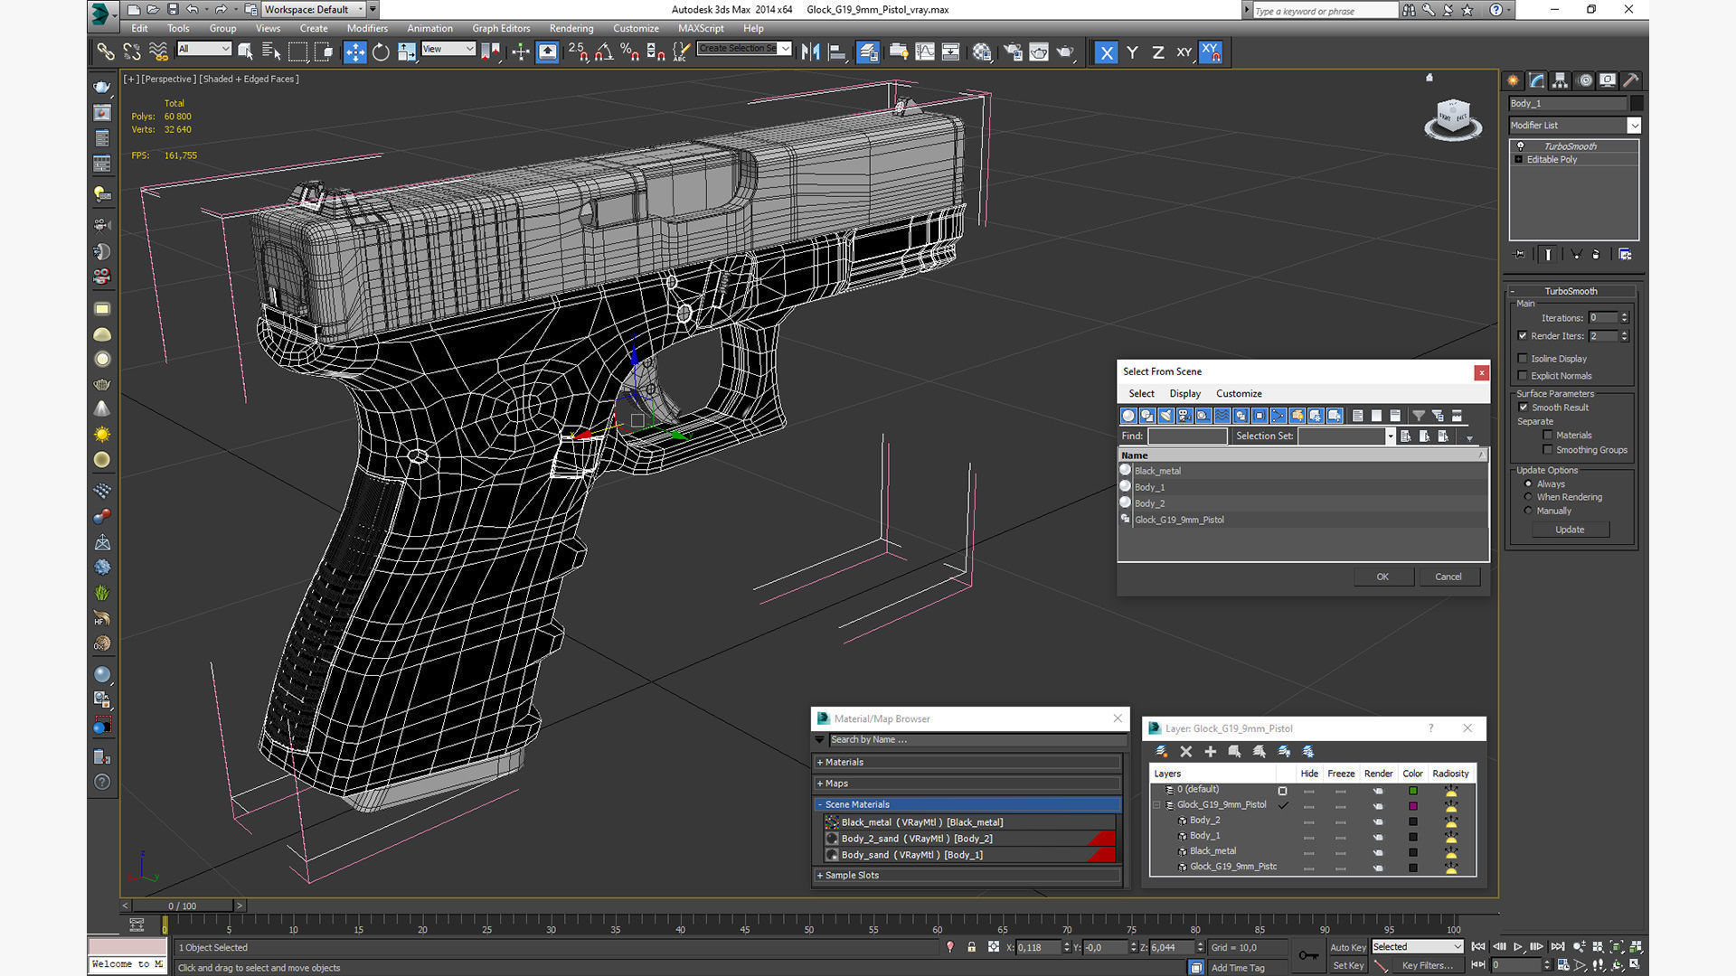This screenshot has width=1736, height=976.
Task: Open the Rendering menu
Action: click(x=571, y=28)
